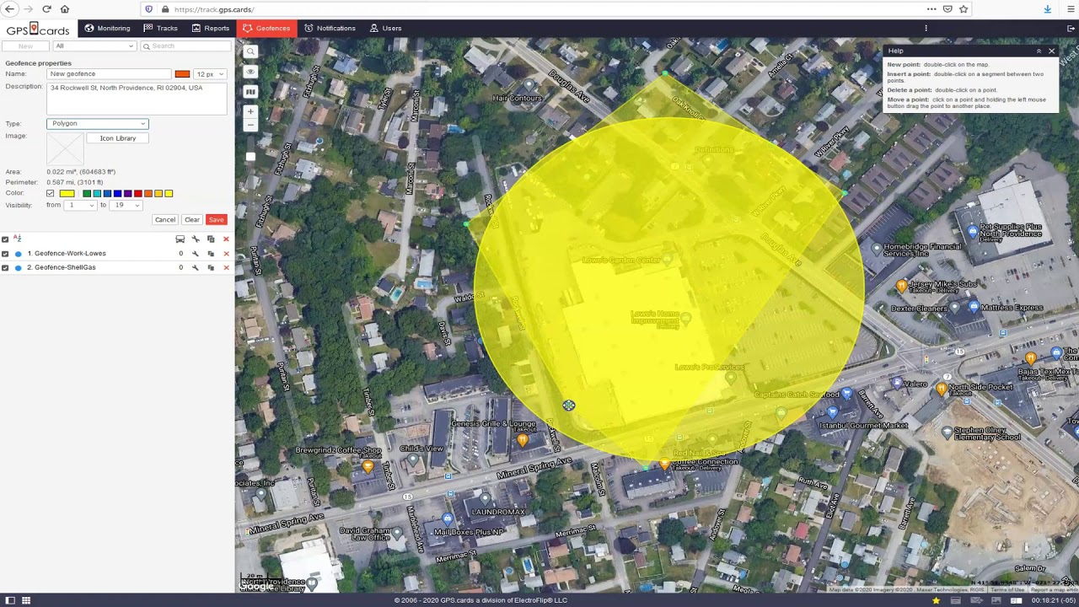1079x607 pixels.
Task: Sort geofences with A-Z icon
Action: click(x=17, y=239)
